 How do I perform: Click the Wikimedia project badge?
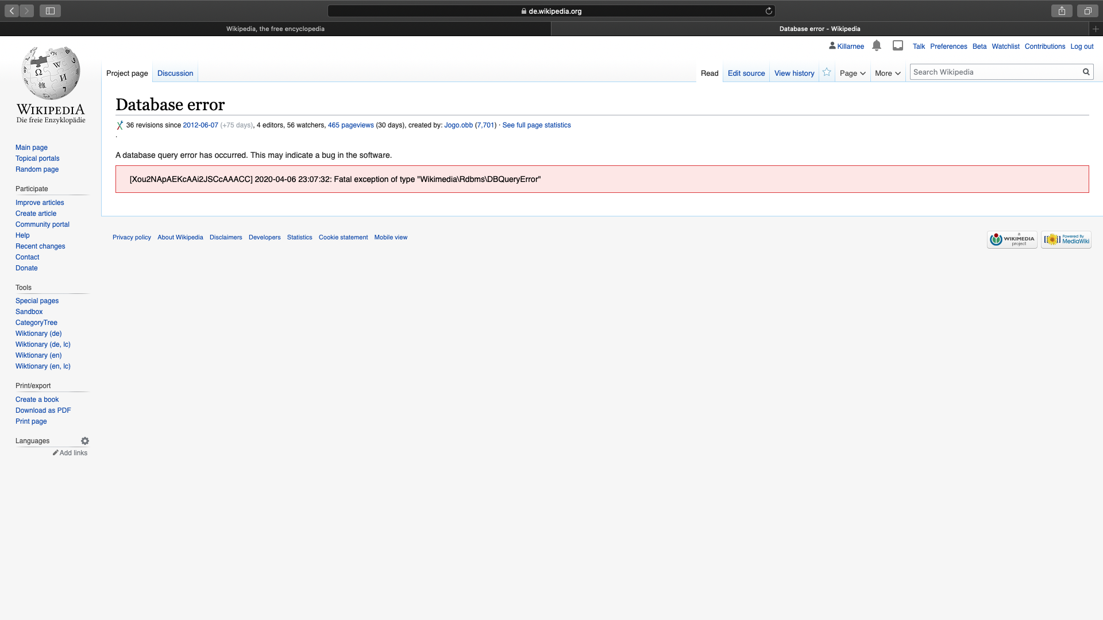click(x=1012, y=239)
